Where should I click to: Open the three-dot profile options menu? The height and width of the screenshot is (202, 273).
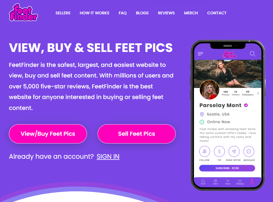(x=258, y=94)
